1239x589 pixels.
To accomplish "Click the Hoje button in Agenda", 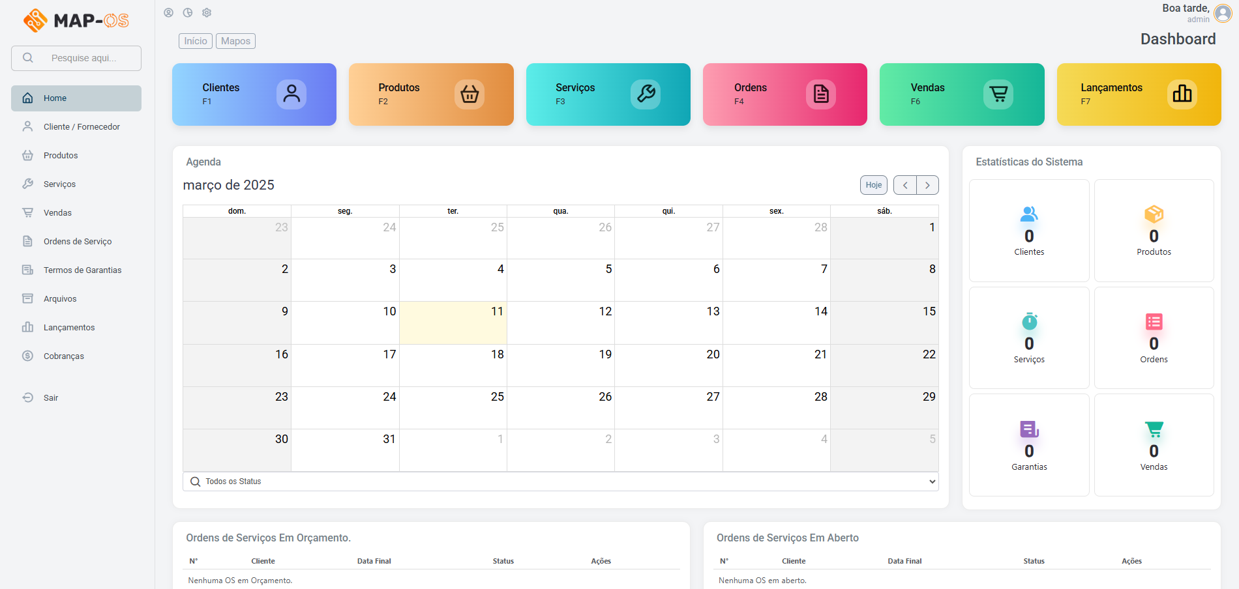I will coord(873,185).
